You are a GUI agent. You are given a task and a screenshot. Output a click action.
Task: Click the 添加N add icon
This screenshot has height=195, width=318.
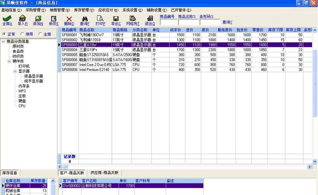(38, 18)
